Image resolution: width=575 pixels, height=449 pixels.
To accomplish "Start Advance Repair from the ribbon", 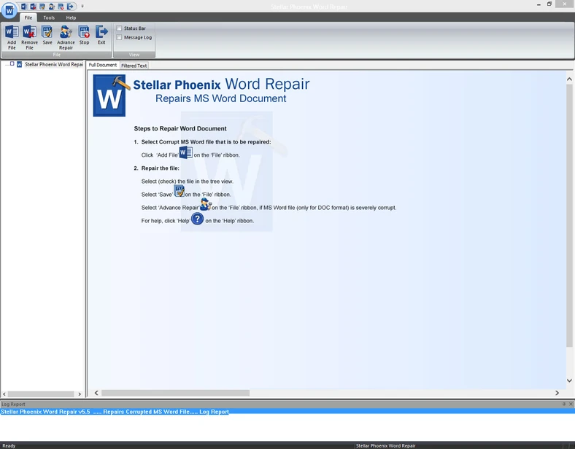I will point(66,37).
